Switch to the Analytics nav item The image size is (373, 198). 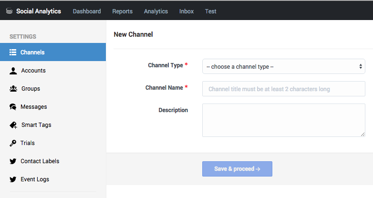156,11
